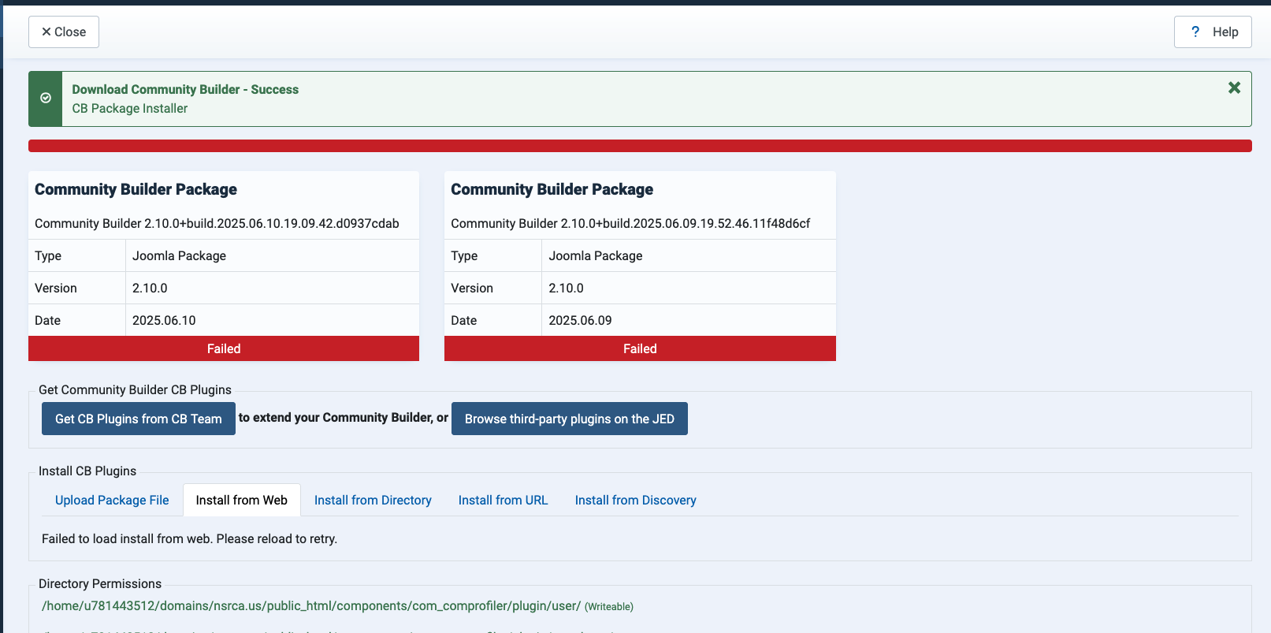Viewport: 1271px width, 633px height.
Task: Click 'Failed to load install from web' message
Action: pyautogui.click(x=189, y=539)
